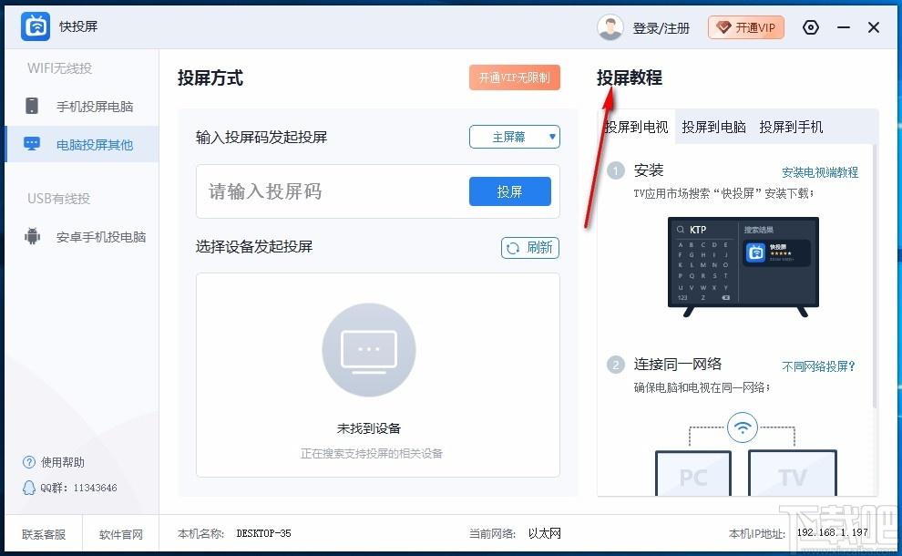The height and width of the screenshot is (556, 902).
Task: Click the 未找到设备 message text
Action: tap(369, 428)
